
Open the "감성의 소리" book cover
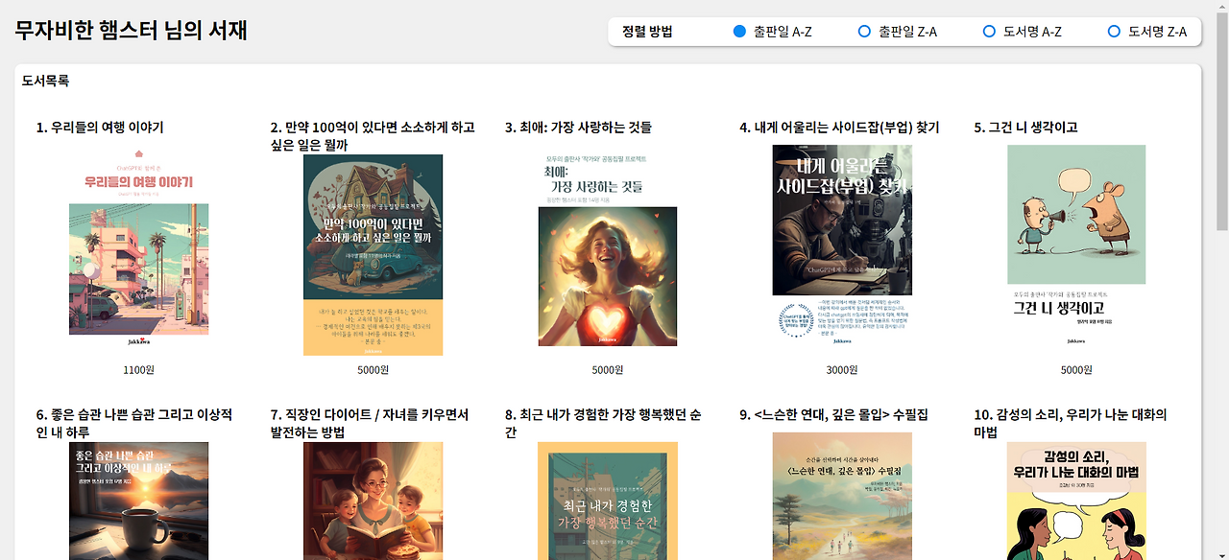tap(1074, 499)
